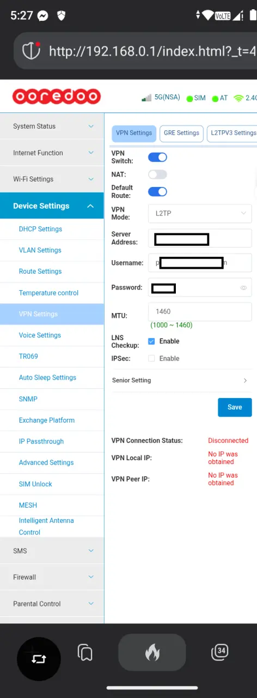Focus the MTU field showing 1460
The width and height of the screenshot is (257, 698).
[x=200, y=312]
